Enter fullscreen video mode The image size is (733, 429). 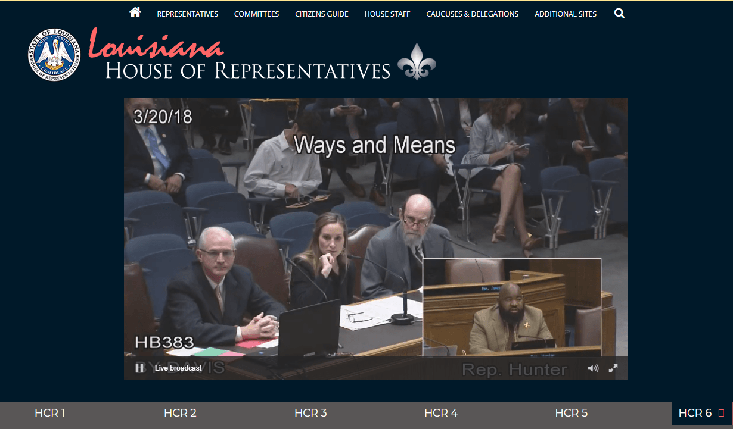[613, 368]
